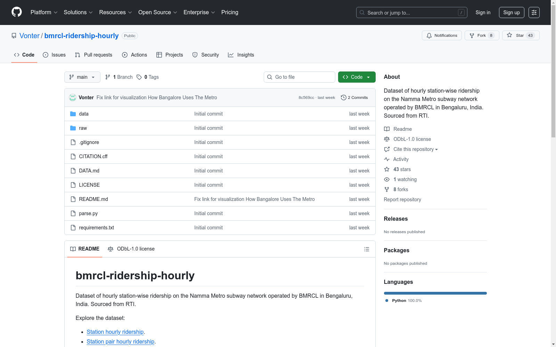This screenshot has width=556, height=347.
Task: Open the main branch selector dropdown
Action: click(x=82, y=77)
